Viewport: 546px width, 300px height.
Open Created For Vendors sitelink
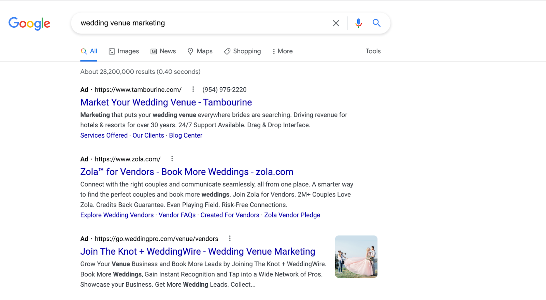(x=230, y=215)
